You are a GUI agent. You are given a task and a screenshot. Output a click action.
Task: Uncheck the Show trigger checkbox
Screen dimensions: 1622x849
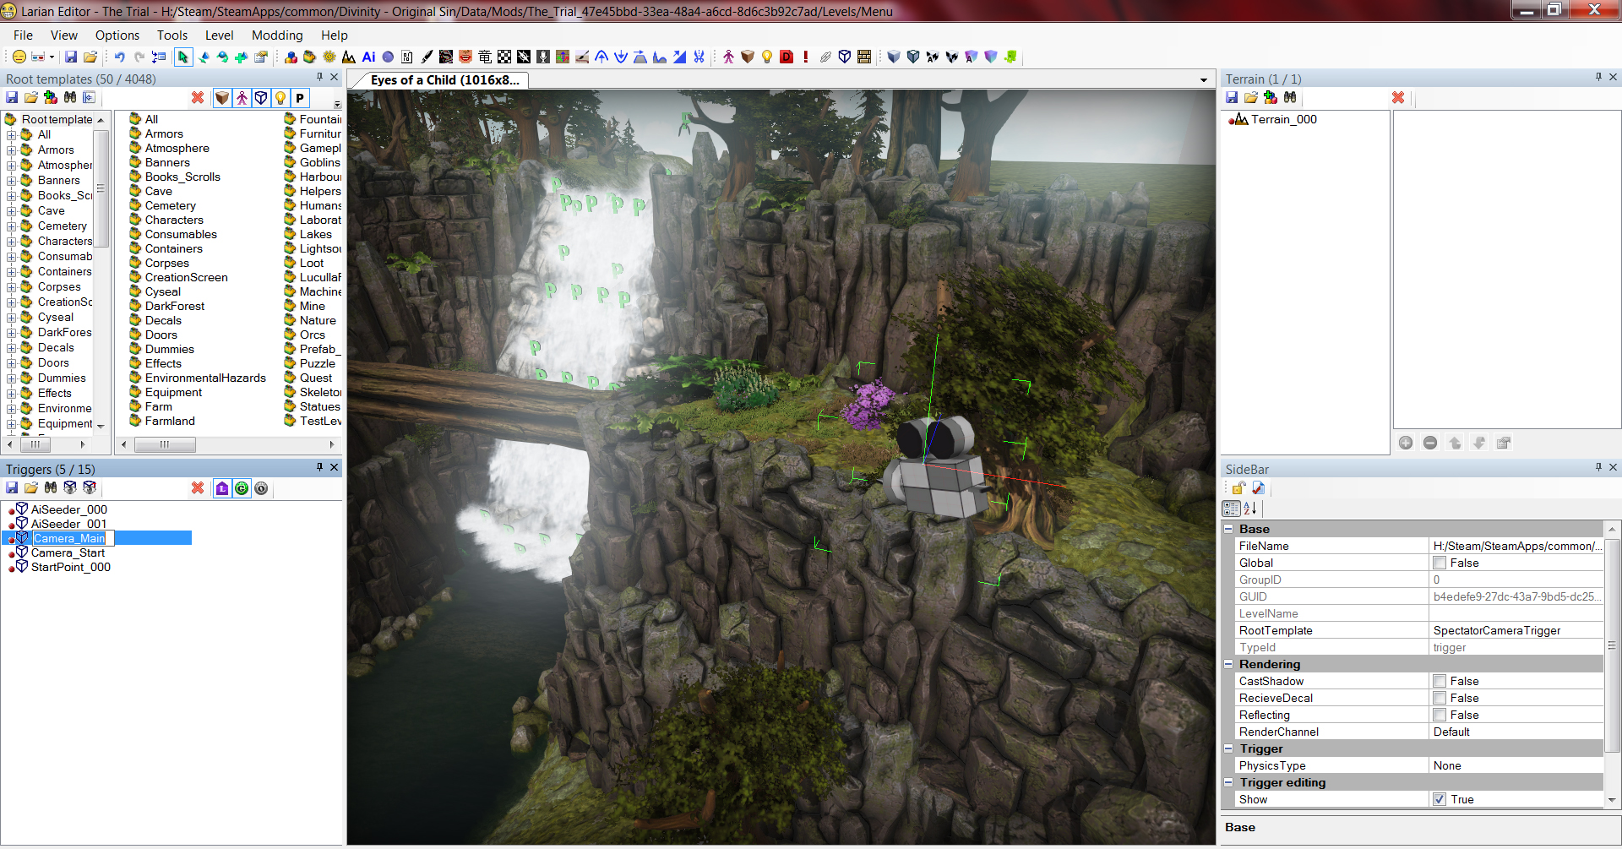[1440, 799]
